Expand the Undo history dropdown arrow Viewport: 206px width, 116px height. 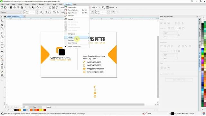40,7
